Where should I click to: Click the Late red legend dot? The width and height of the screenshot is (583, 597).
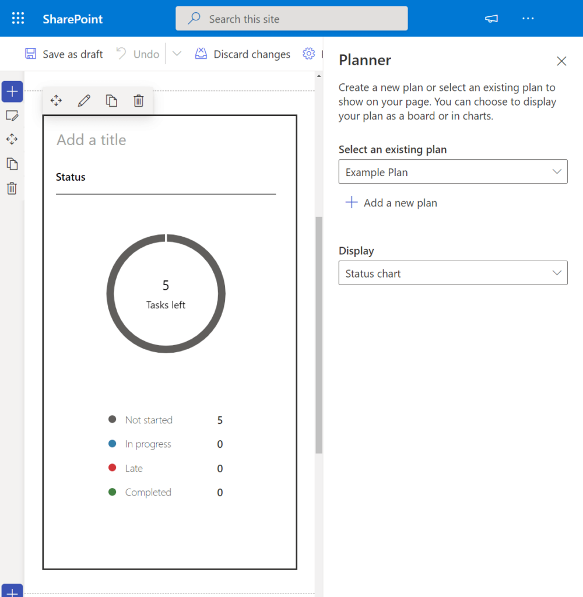pos(112,468)
